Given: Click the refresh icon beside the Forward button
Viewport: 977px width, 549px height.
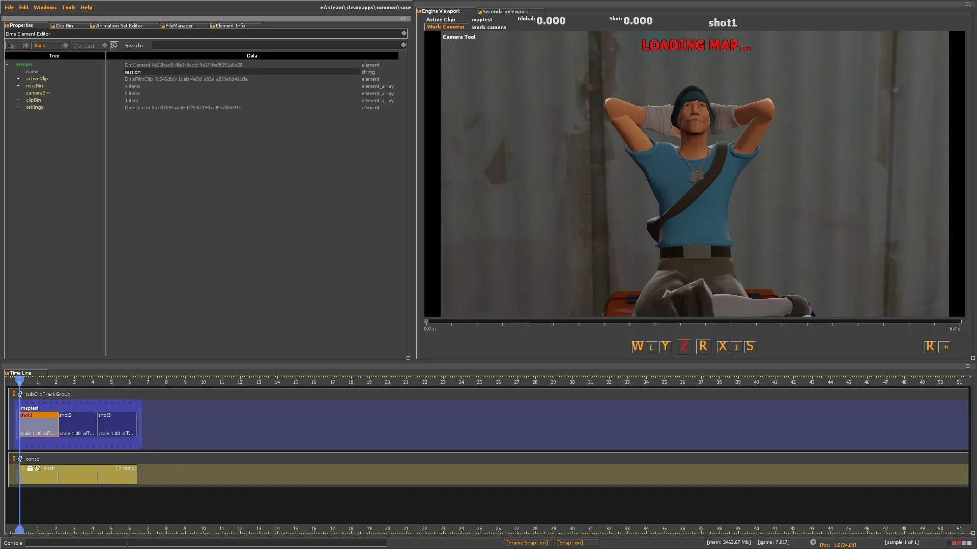Looking at the screenshot, I should coord(114,46).
